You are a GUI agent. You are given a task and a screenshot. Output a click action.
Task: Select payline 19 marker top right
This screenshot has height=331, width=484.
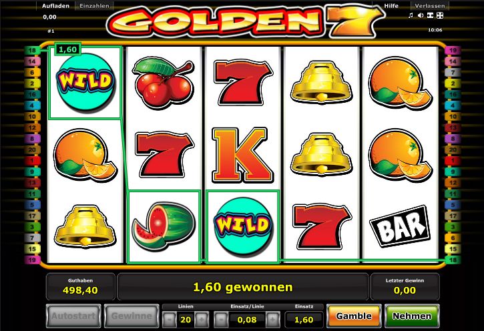453,50
